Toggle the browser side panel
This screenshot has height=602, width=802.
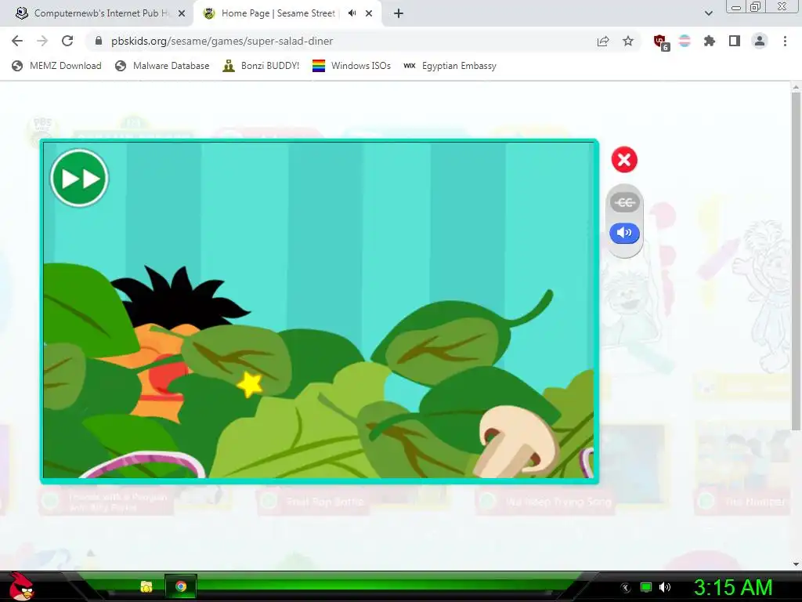(x=735, y=41)
